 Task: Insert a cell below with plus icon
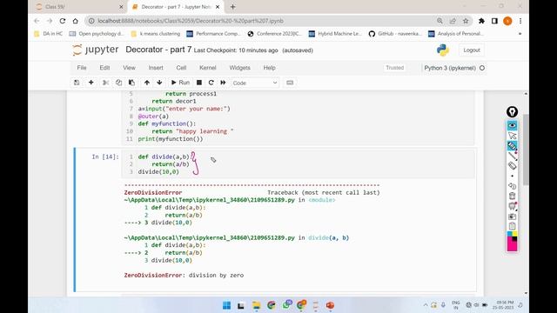point(91,83)
